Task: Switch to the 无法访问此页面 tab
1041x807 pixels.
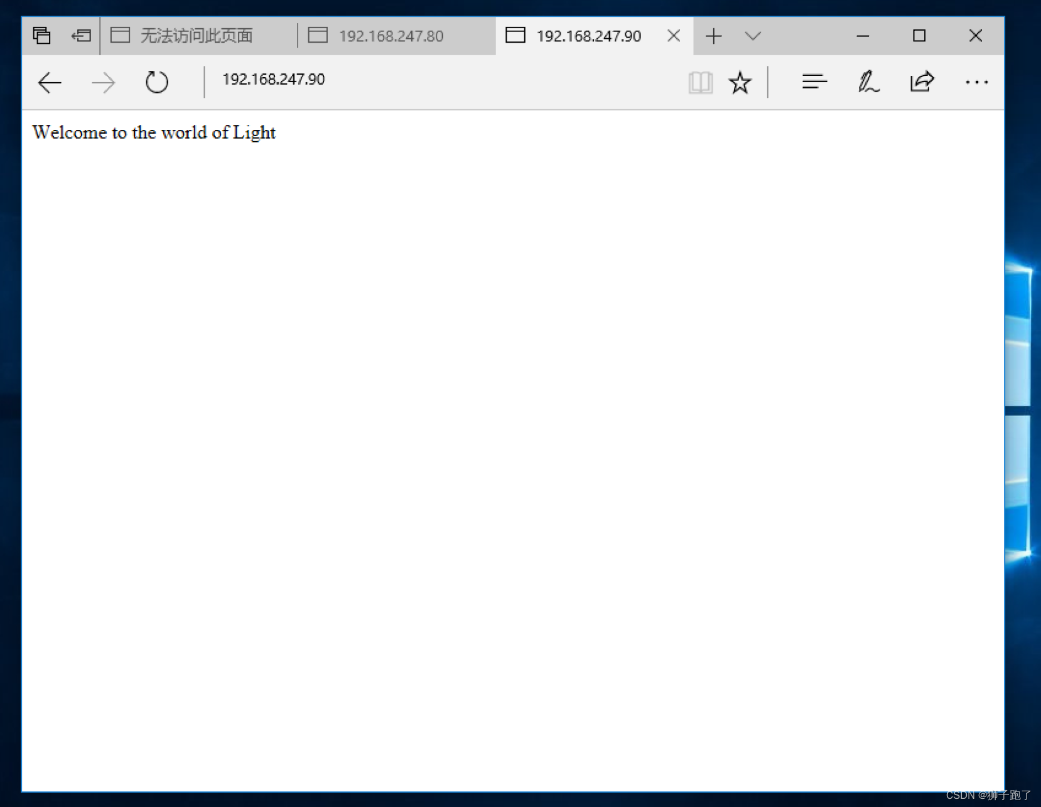Action: point(198,36)
